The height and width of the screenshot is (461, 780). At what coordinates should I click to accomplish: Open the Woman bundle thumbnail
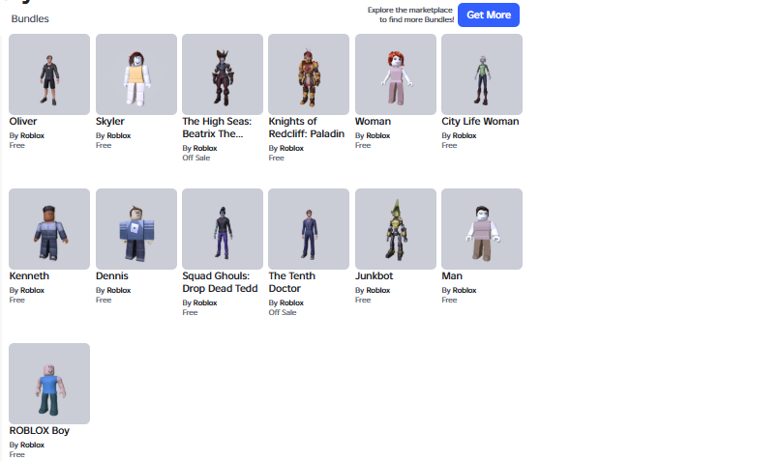(396, 74)
